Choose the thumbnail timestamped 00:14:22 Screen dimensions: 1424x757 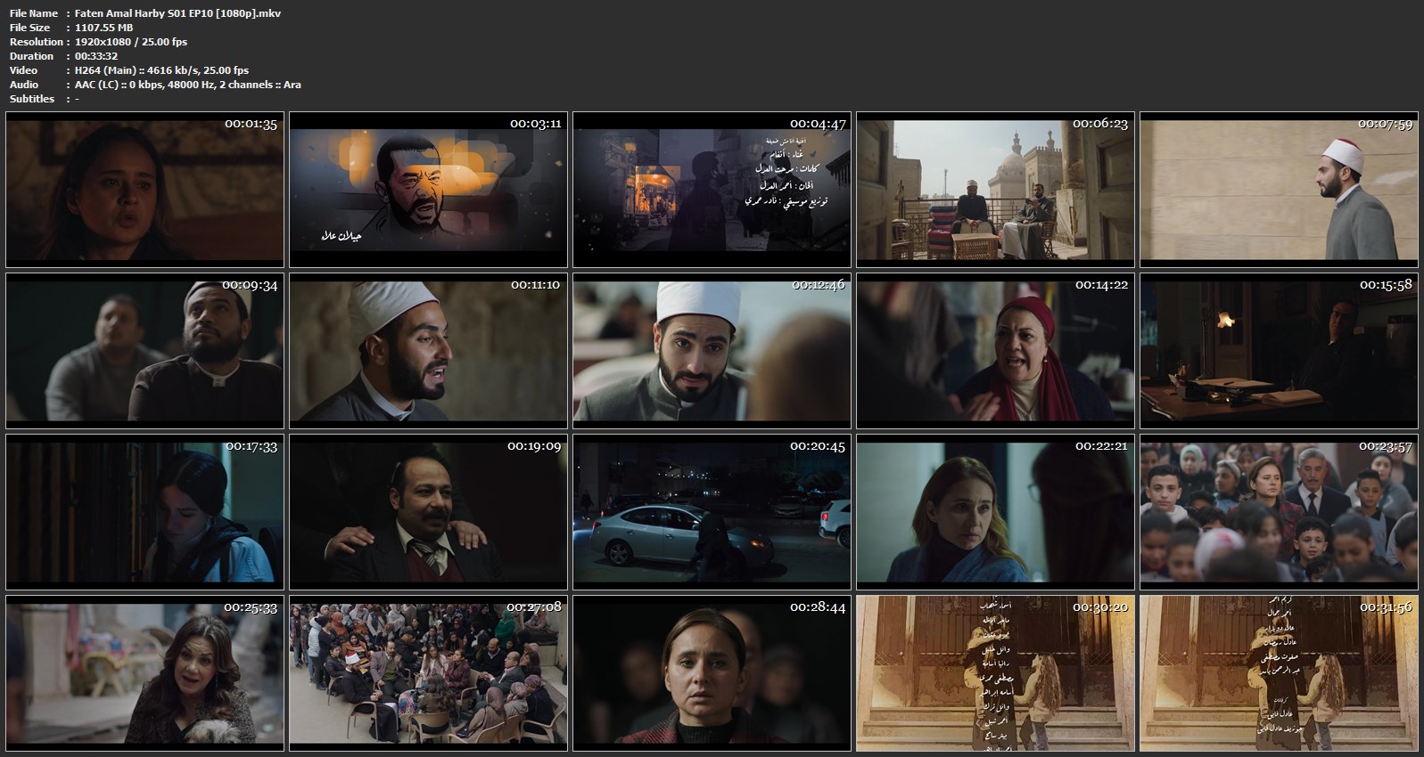point(995,351)
